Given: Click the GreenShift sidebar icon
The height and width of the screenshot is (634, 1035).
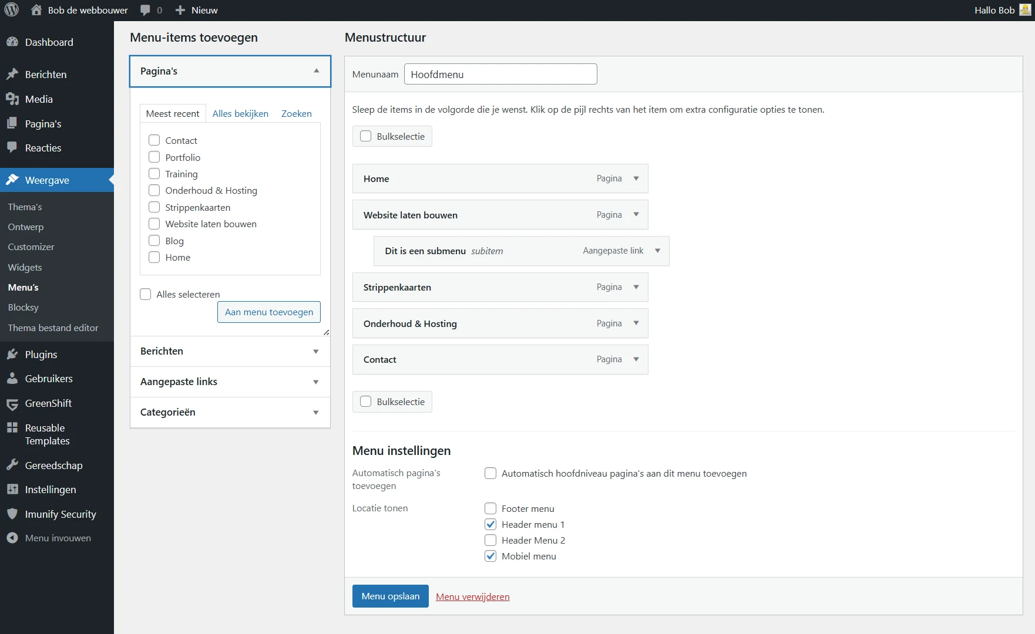Looking at the screenshot, I should 12,403.
